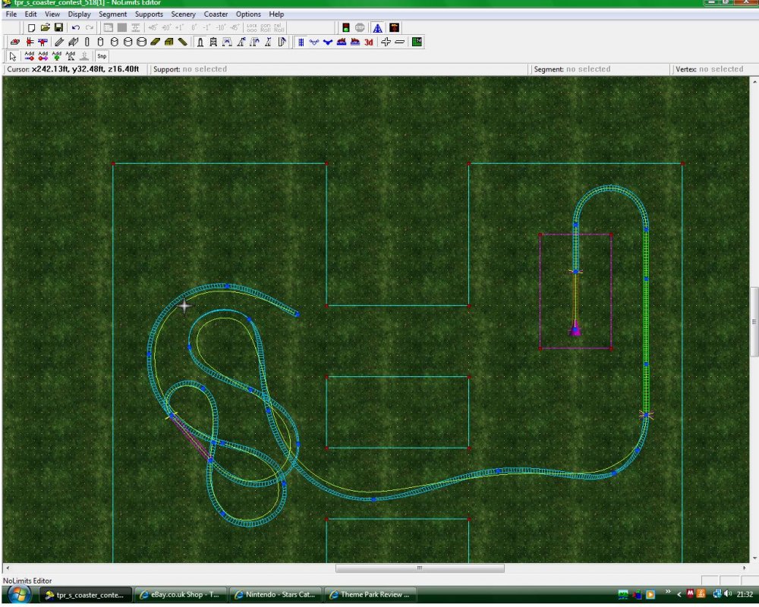This screenshot has width=759, height=607.
Task: Start simulation with traffic light icon
Action: tap(345, 27)
